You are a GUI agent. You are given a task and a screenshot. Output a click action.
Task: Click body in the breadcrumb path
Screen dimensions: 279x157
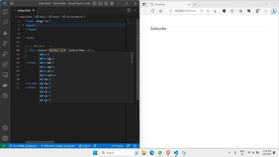pyautogui.click(x=56, y=17)
